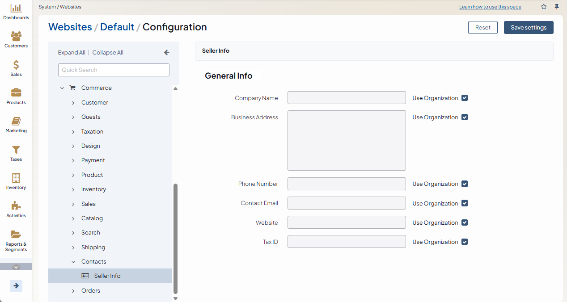Open the Marketing book icon
567x302 pixels.
16,122
